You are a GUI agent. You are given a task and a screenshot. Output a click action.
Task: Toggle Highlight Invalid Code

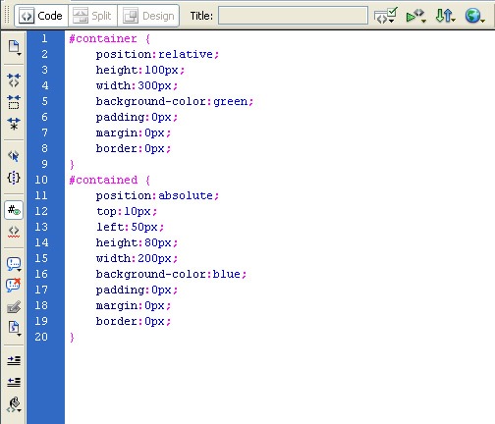tap(14, 232)
